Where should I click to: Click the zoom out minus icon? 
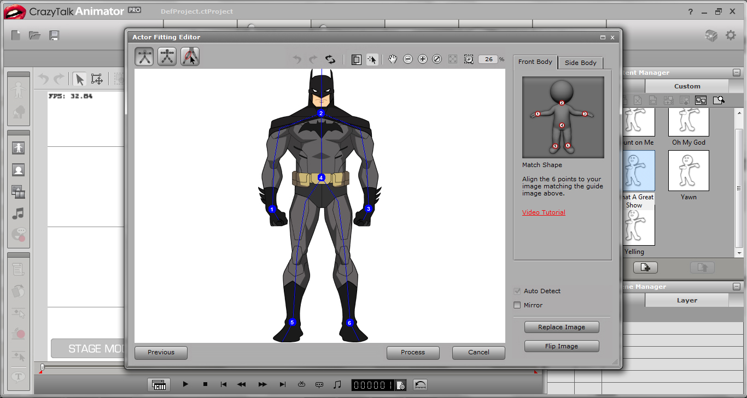click(x=408, y=59)
